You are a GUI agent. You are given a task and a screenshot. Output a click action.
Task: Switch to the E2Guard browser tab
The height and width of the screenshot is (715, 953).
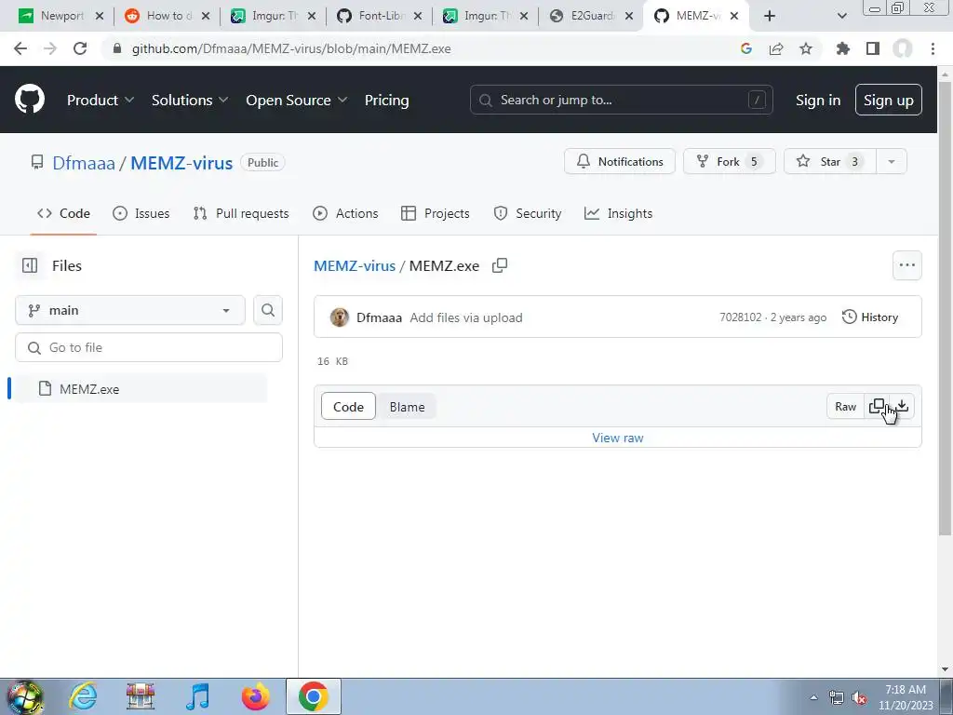(x=591, y=16)
